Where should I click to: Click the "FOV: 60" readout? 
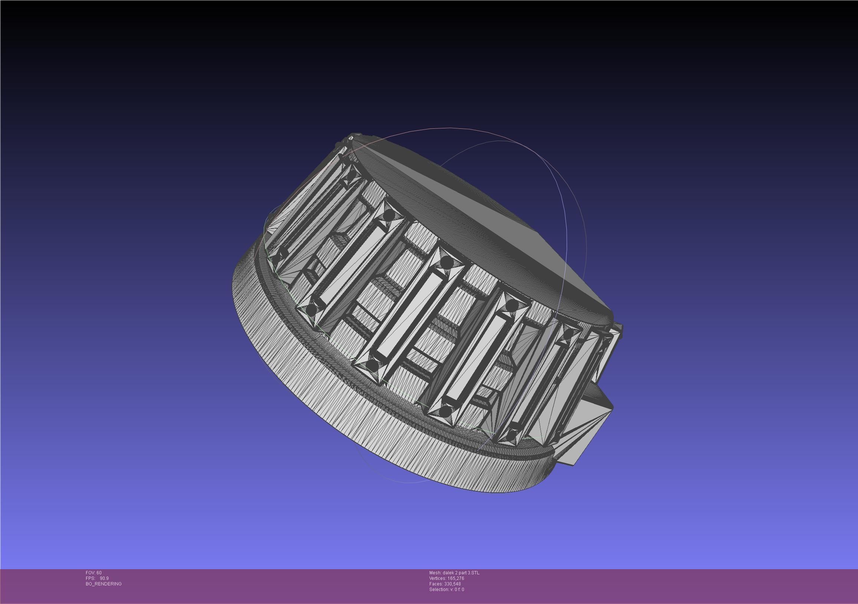tap(94, 572)
